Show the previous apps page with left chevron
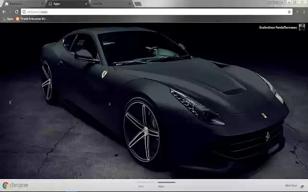This screenshot has width=308, height=192. pyautogui.click(x=10, y=102)
